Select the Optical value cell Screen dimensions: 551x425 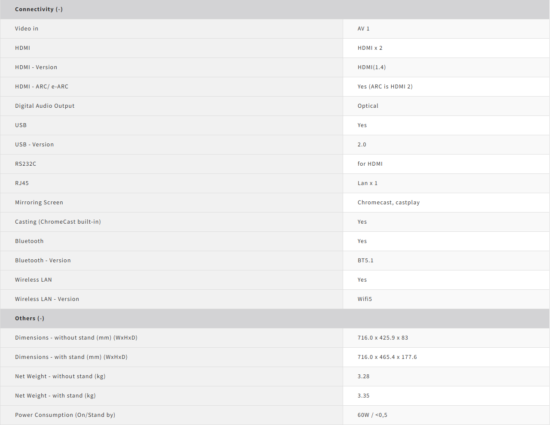point(368,106)
